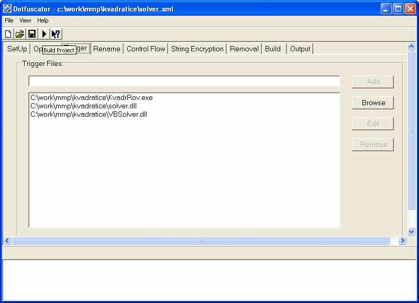Open the File menu
Screen dimensions: 419x303
[9, 20]
